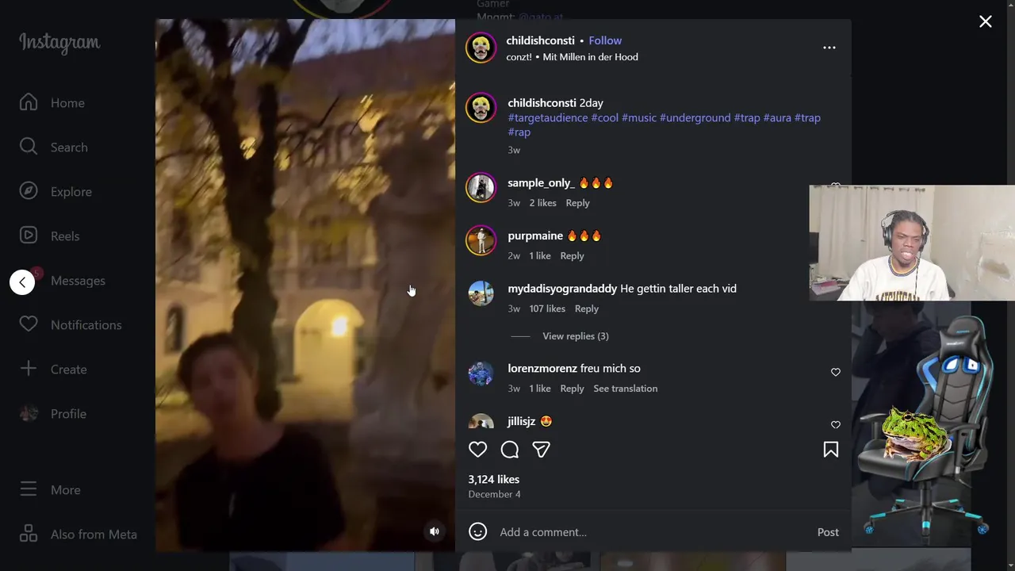Open post options three-dot menu
Image resolution: width=1015 pixels, height=571 pixels.
pyautogui.click(x=829, y=48)
